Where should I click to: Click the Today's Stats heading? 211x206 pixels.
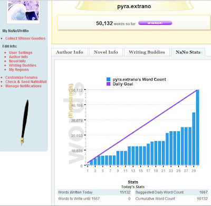point(133,187)
